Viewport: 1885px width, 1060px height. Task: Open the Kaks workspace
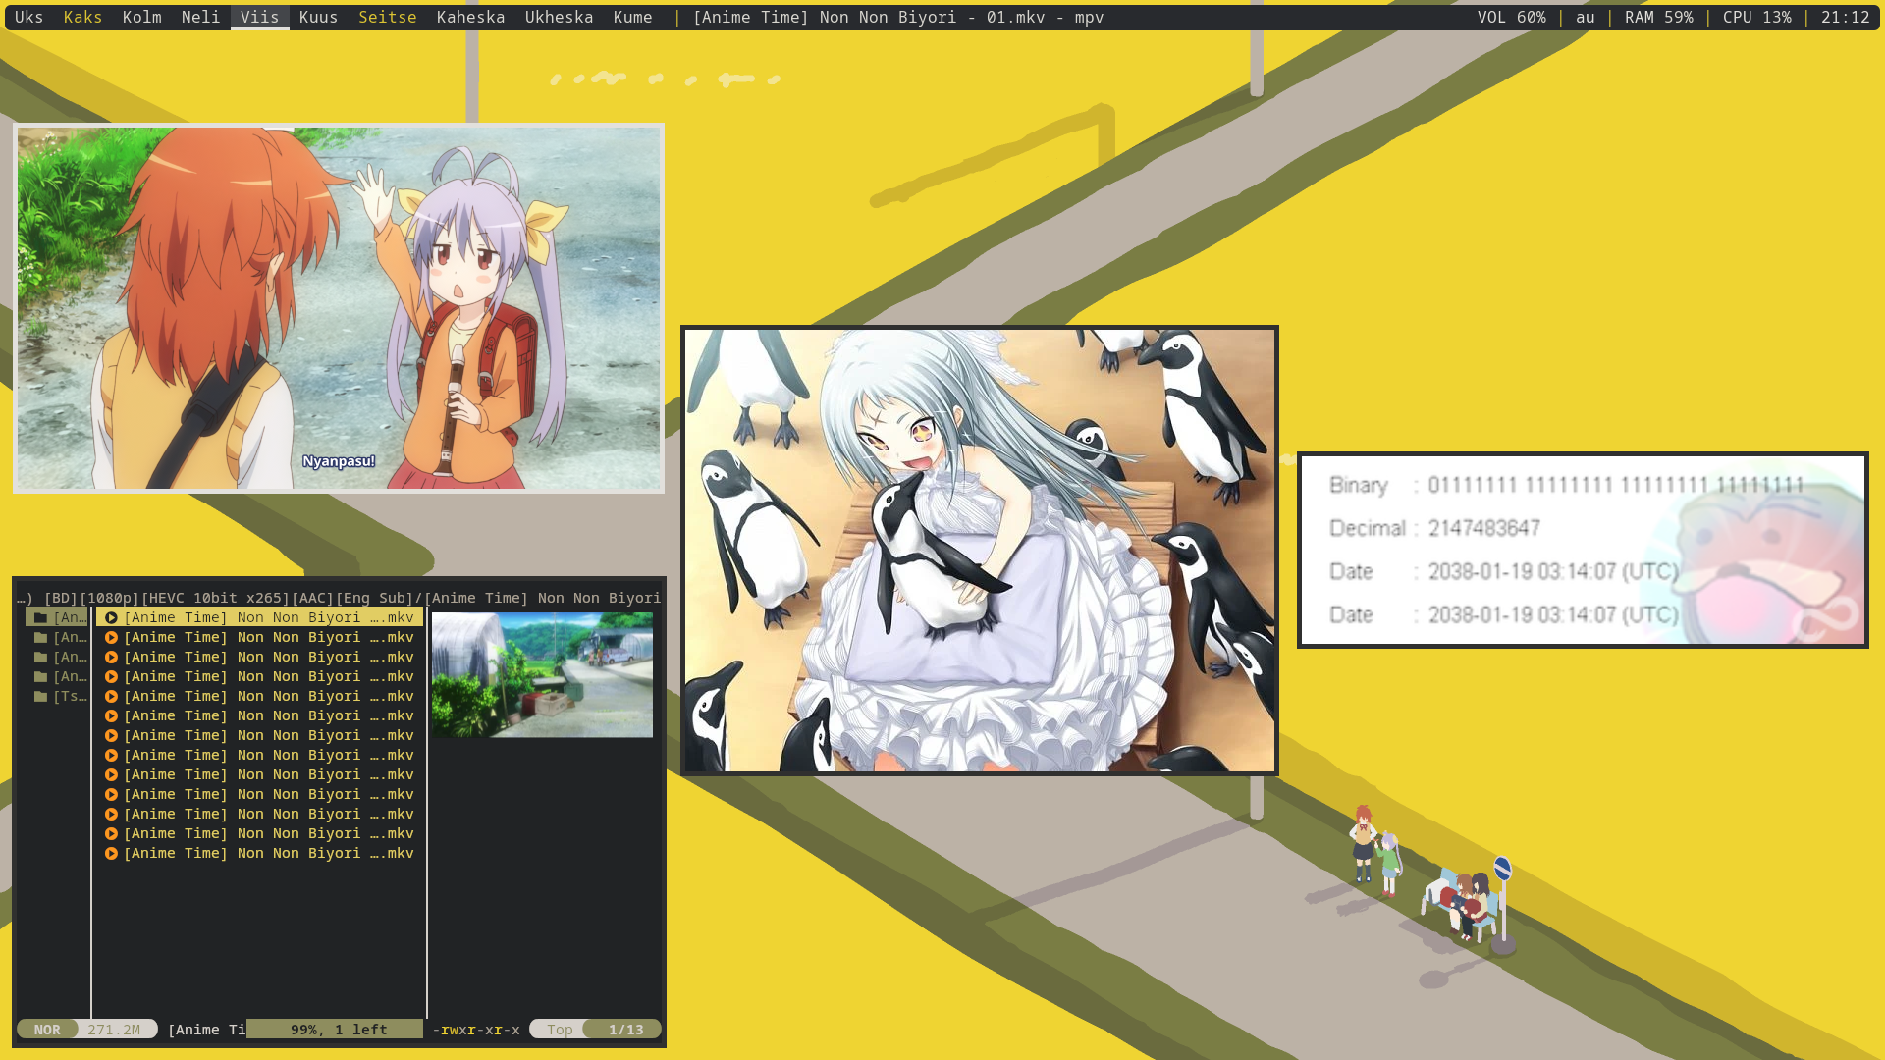pos(82,17)
